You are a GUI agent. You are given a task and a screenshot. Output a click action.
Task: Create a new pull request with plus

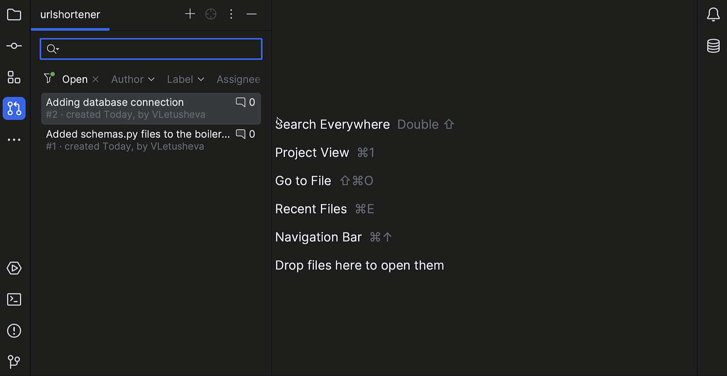(x=190, y=14)
